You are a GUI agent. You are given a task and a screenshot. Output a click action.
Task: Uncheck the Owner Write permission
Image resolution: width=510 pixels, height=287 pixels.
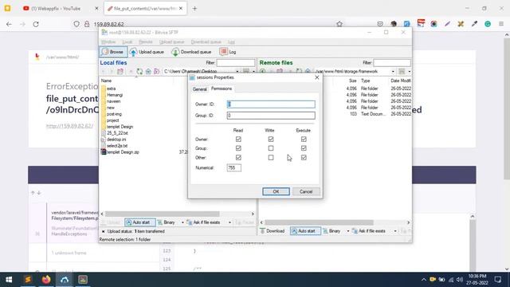(x=271, y=140)
